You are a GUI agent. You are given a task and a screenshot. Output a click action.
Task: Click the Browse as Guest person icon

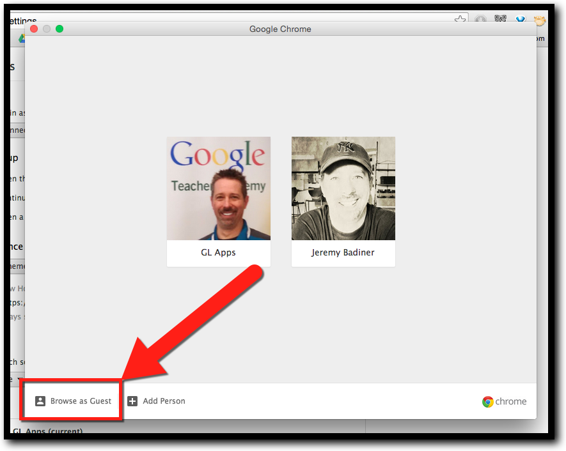click(40, 401)
